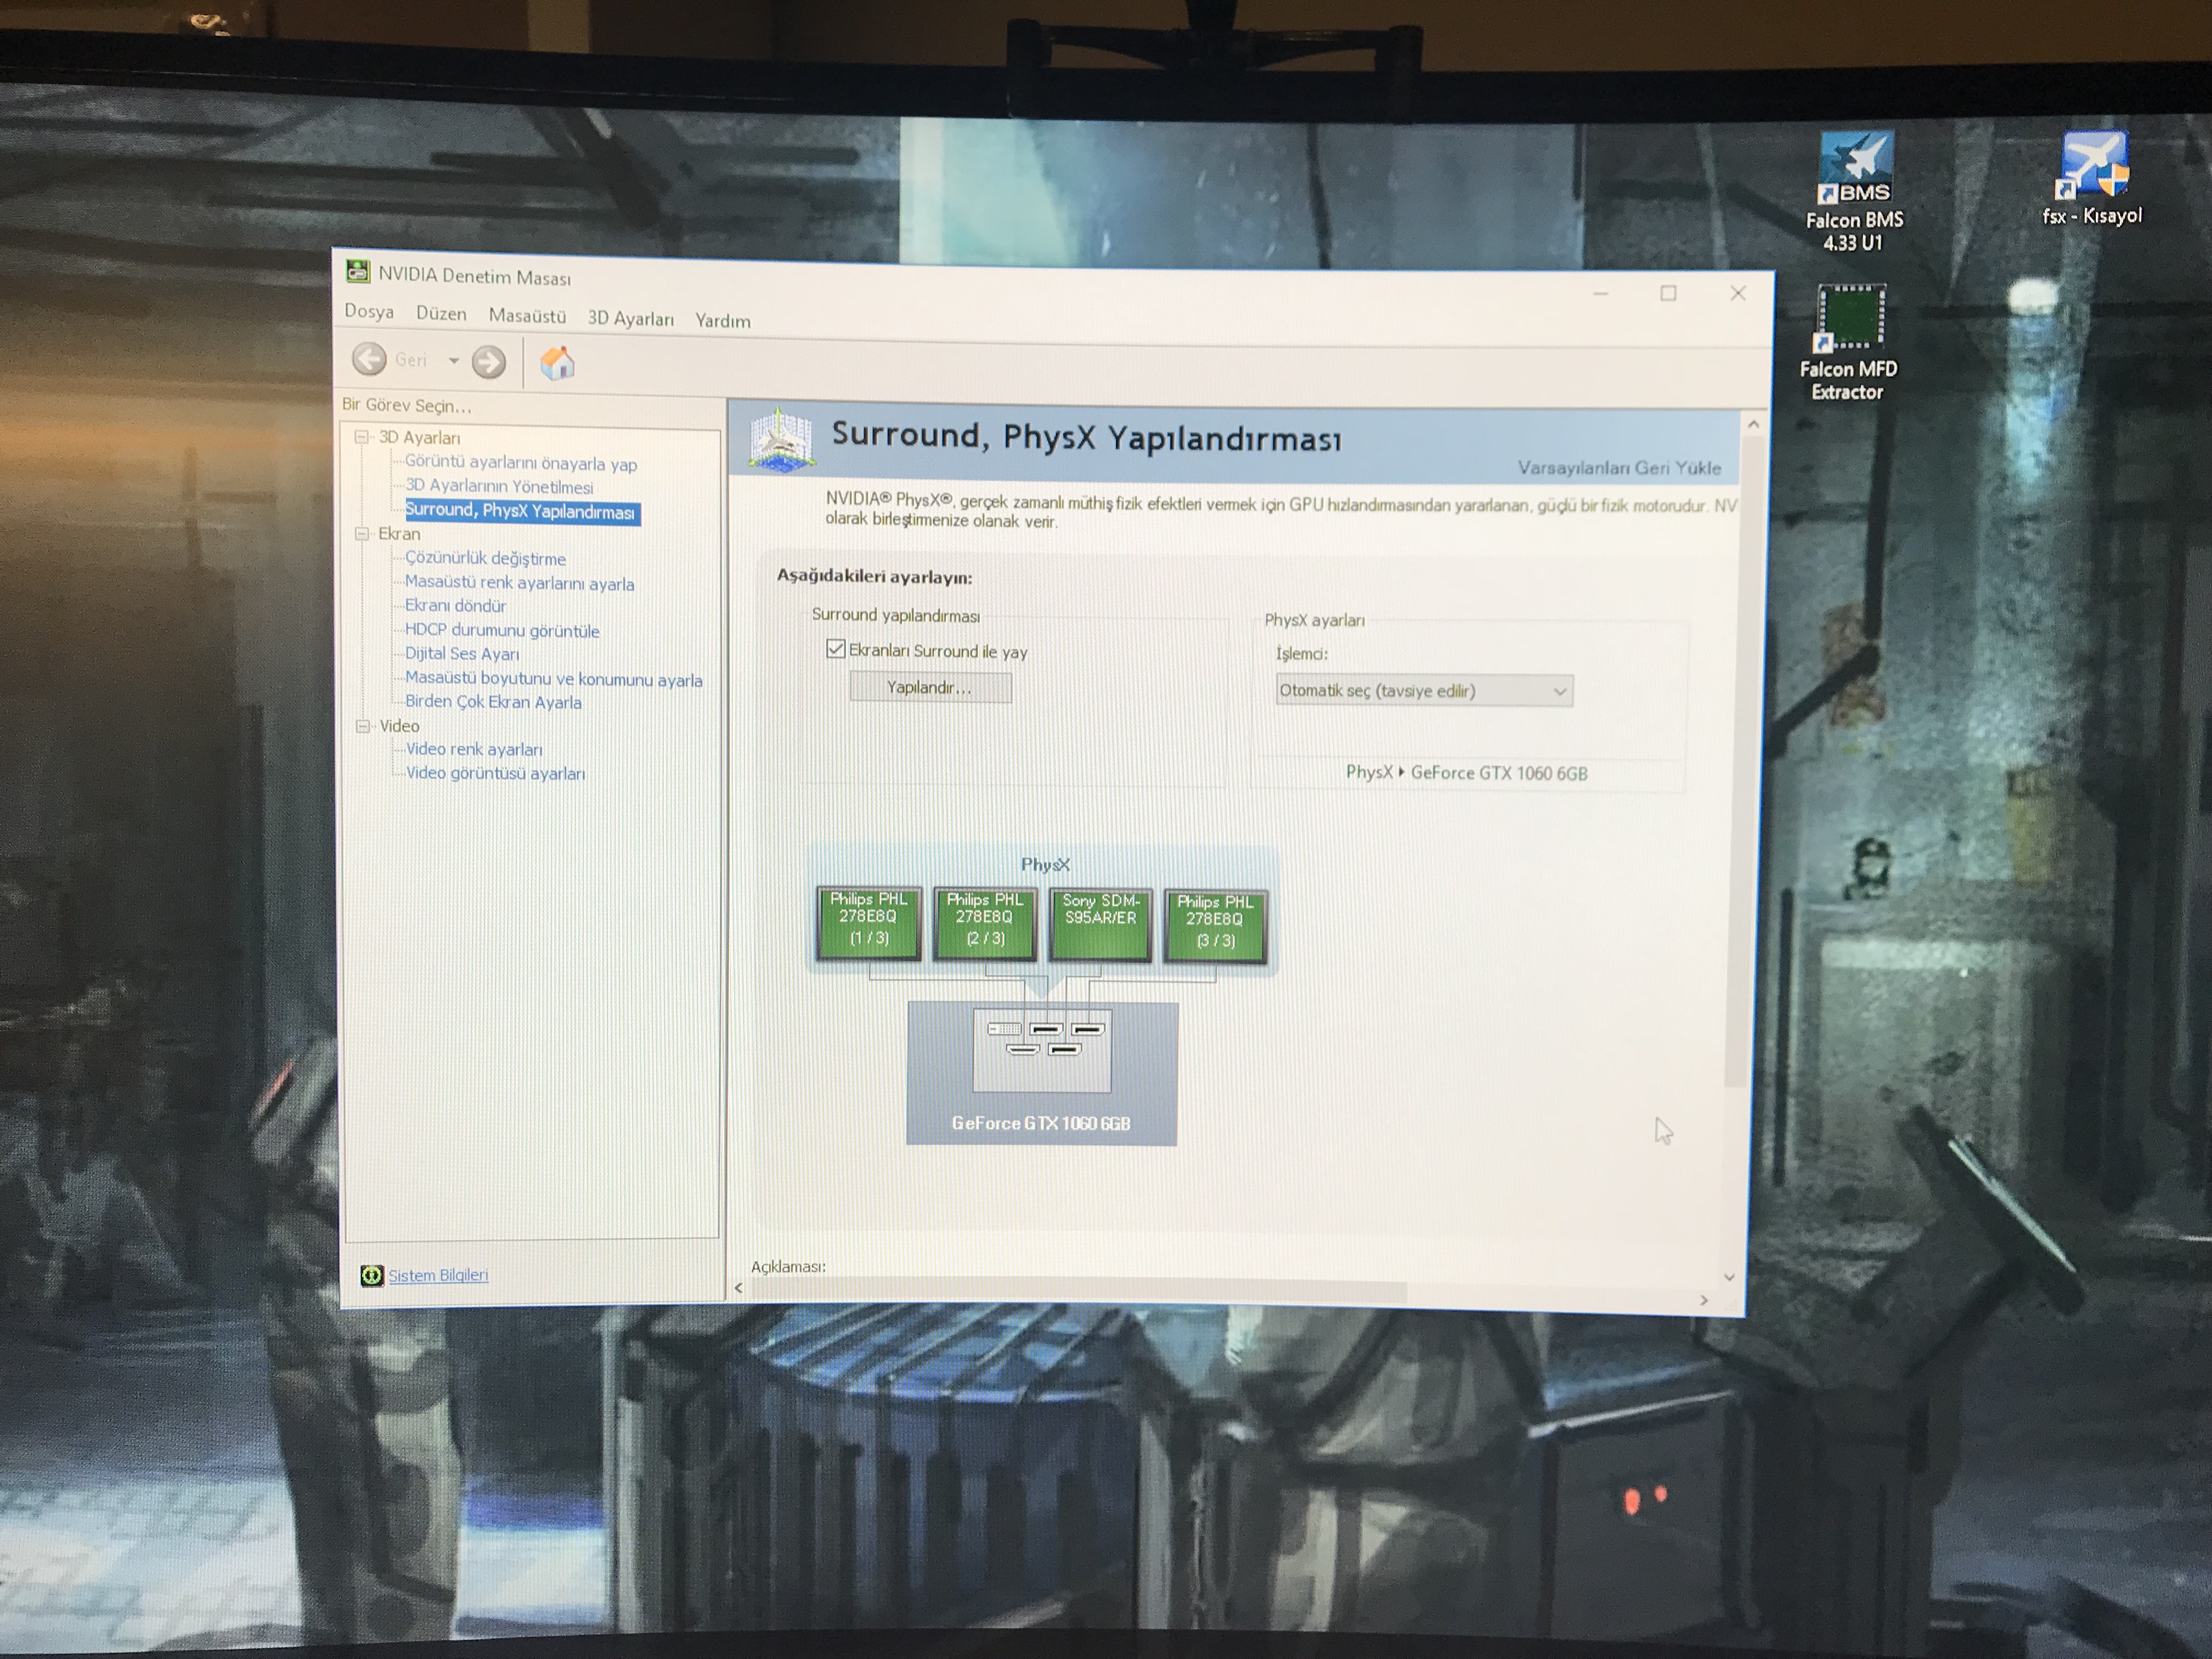The image size is (2212, 1659).
Task: Click the Yapılandır... button
Action: [x=930, y=687]
